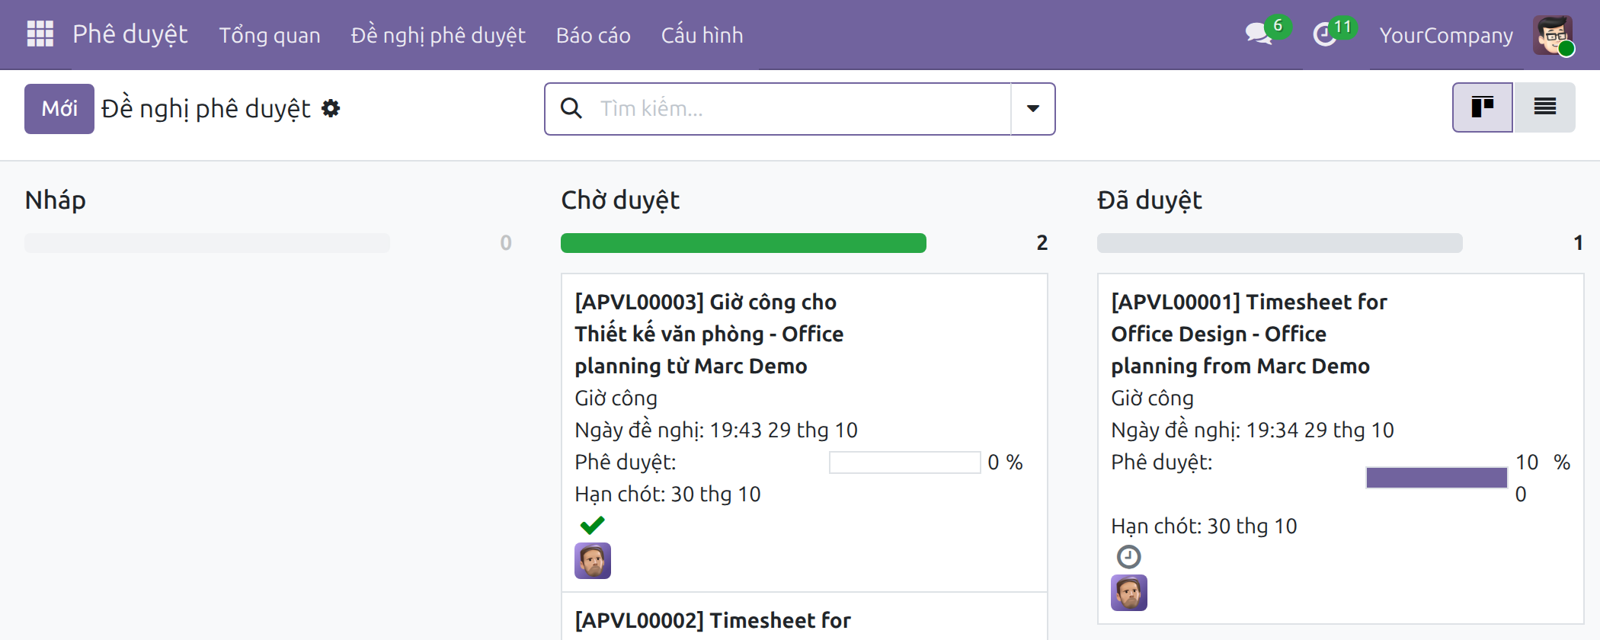Open the Cấu hình menu
This screenshot has width=1600, height=640.
tap(702, 35)
